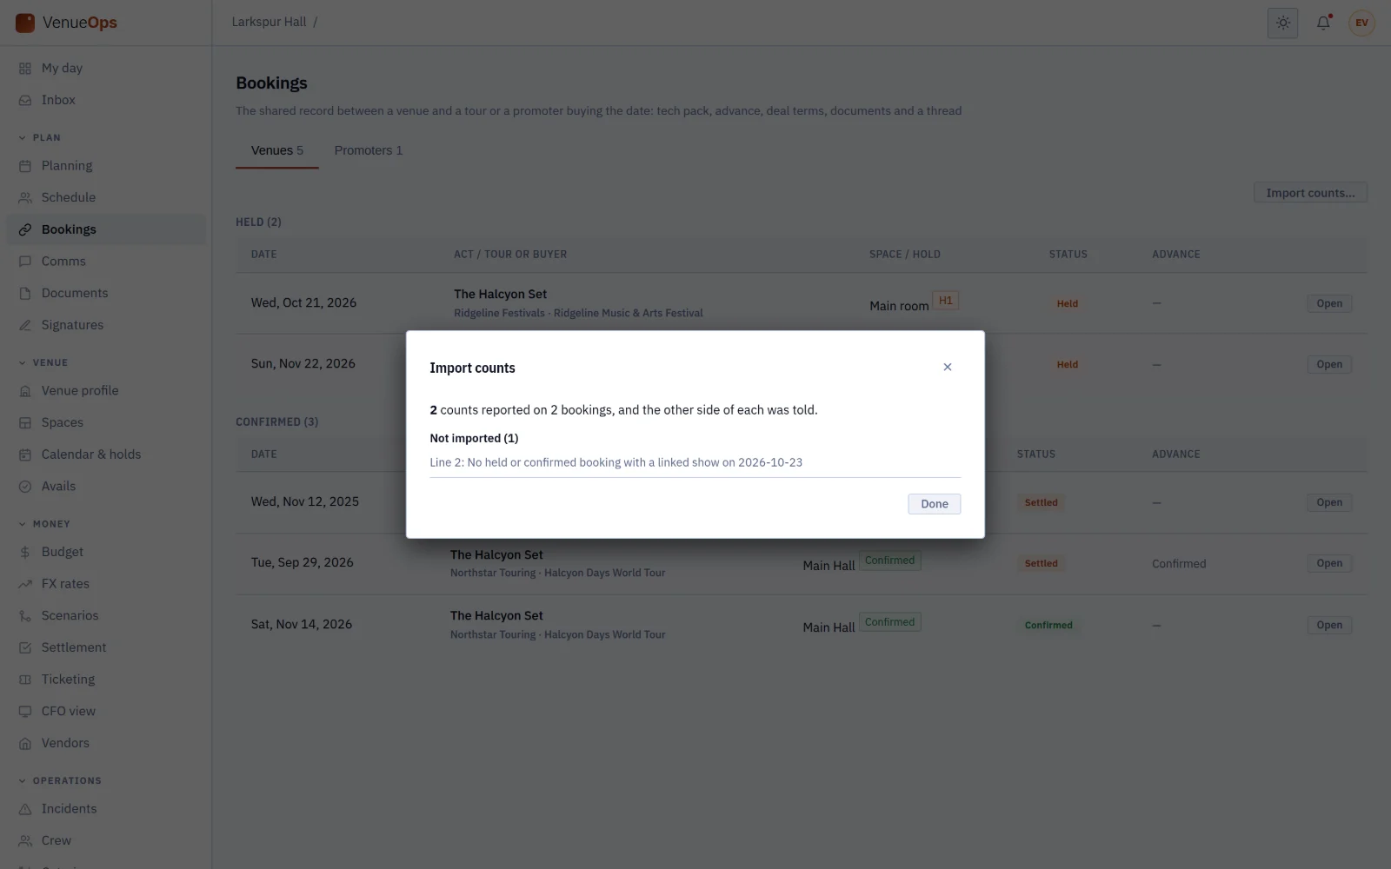Image resolution: width=1391 pixels, height=869 pixels.
Task: Open Crew sidebar item
Action: (107, 841)
